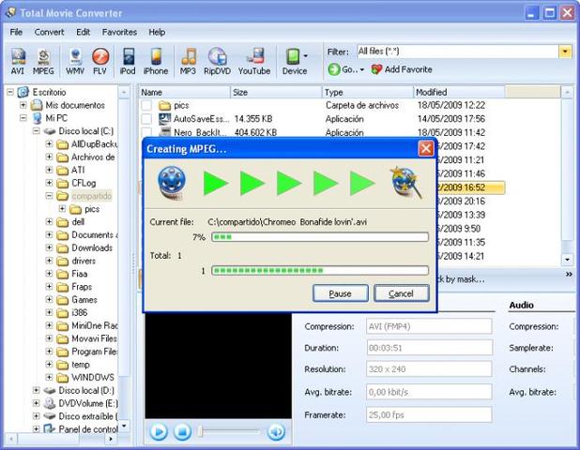Viewport: 580px width, 450px height.
Task: Open the Convert menu
Action: tap(49, 32)
